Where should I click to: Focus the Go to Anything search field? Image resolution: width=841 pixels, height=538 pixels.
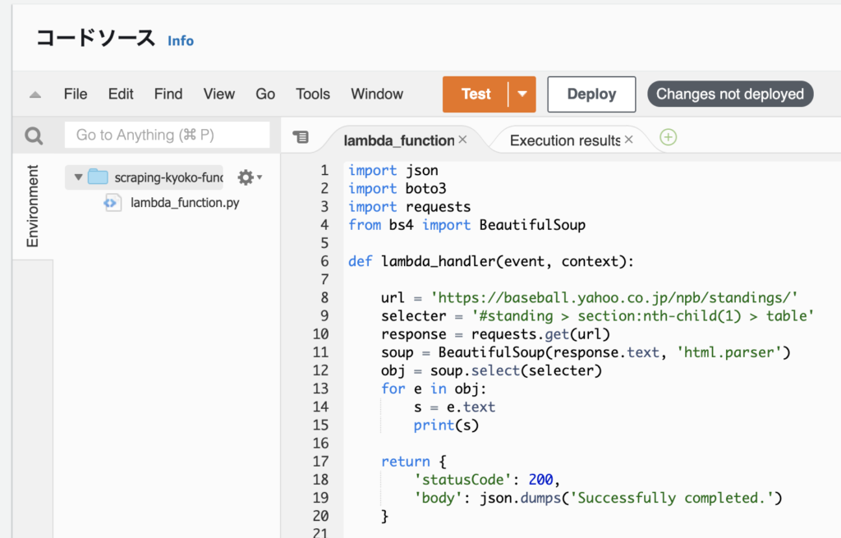(x=168, y=135)
